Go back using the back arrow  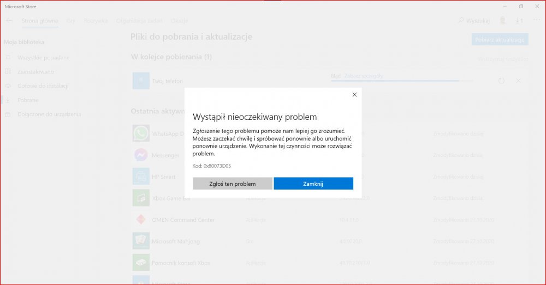[9, 21]
